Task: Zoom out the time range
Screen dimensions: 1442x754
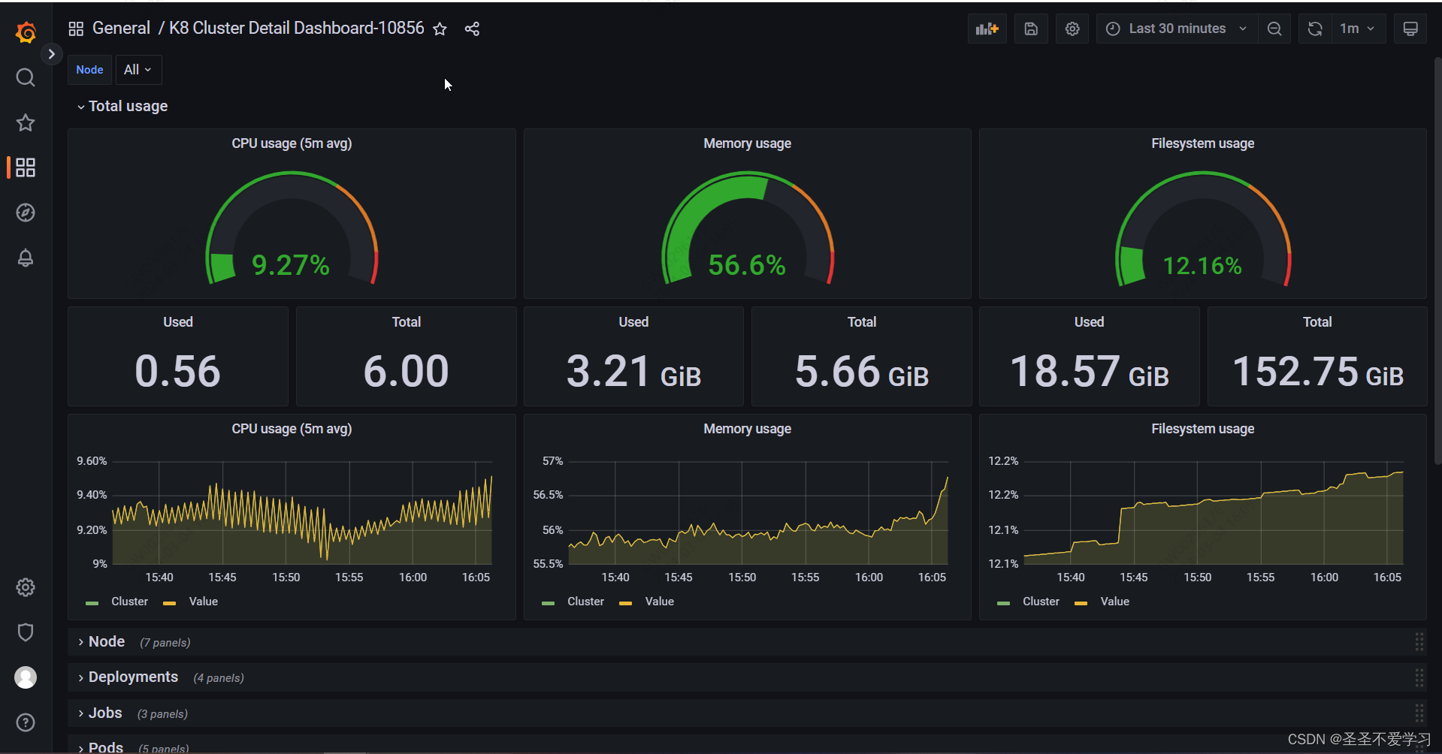Action: click(x=1274, y=29)
